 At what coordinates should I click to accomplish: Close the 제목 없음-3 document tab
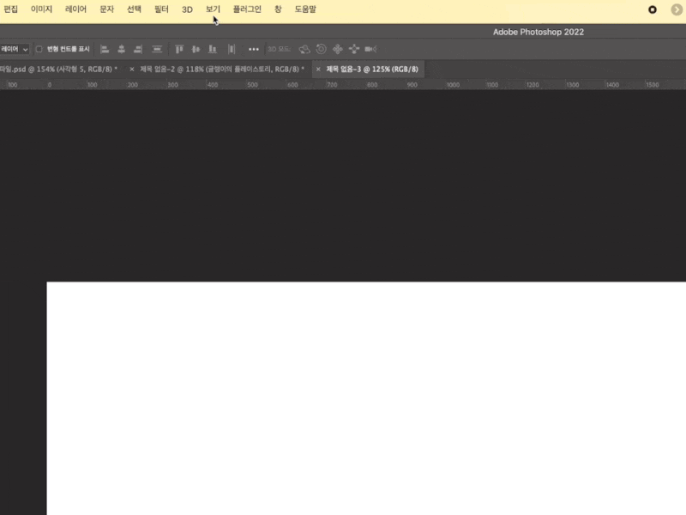318,70
